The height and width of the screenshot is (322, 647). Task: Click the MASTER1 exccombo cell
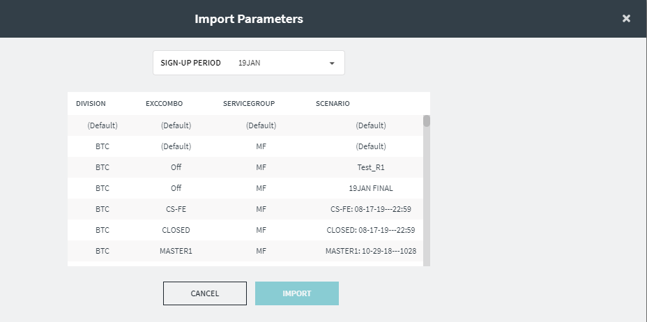coord(176,251)
